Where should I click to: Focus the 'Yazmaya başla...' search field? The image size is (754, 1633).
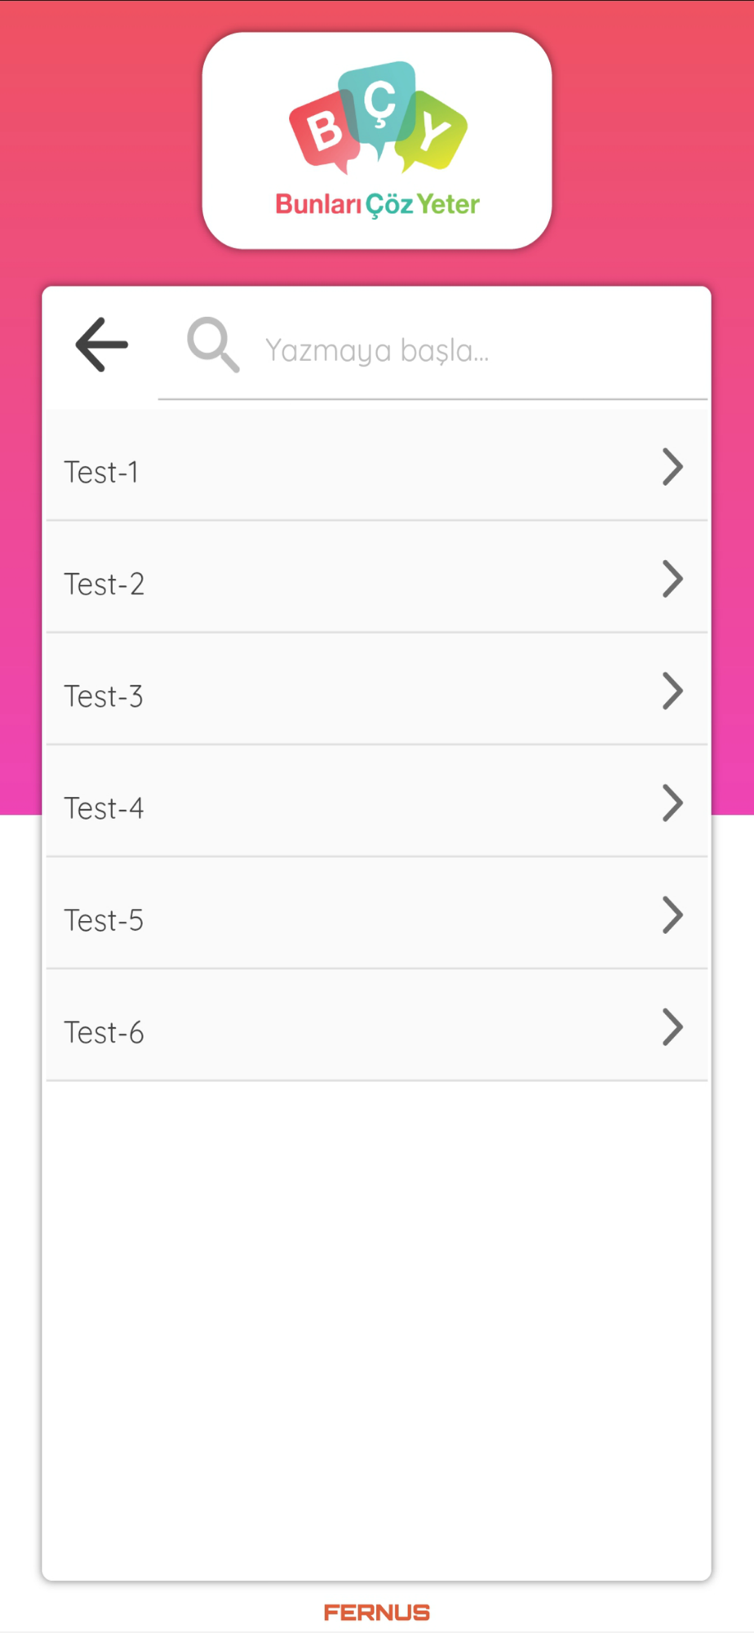[x=432, y=349]
